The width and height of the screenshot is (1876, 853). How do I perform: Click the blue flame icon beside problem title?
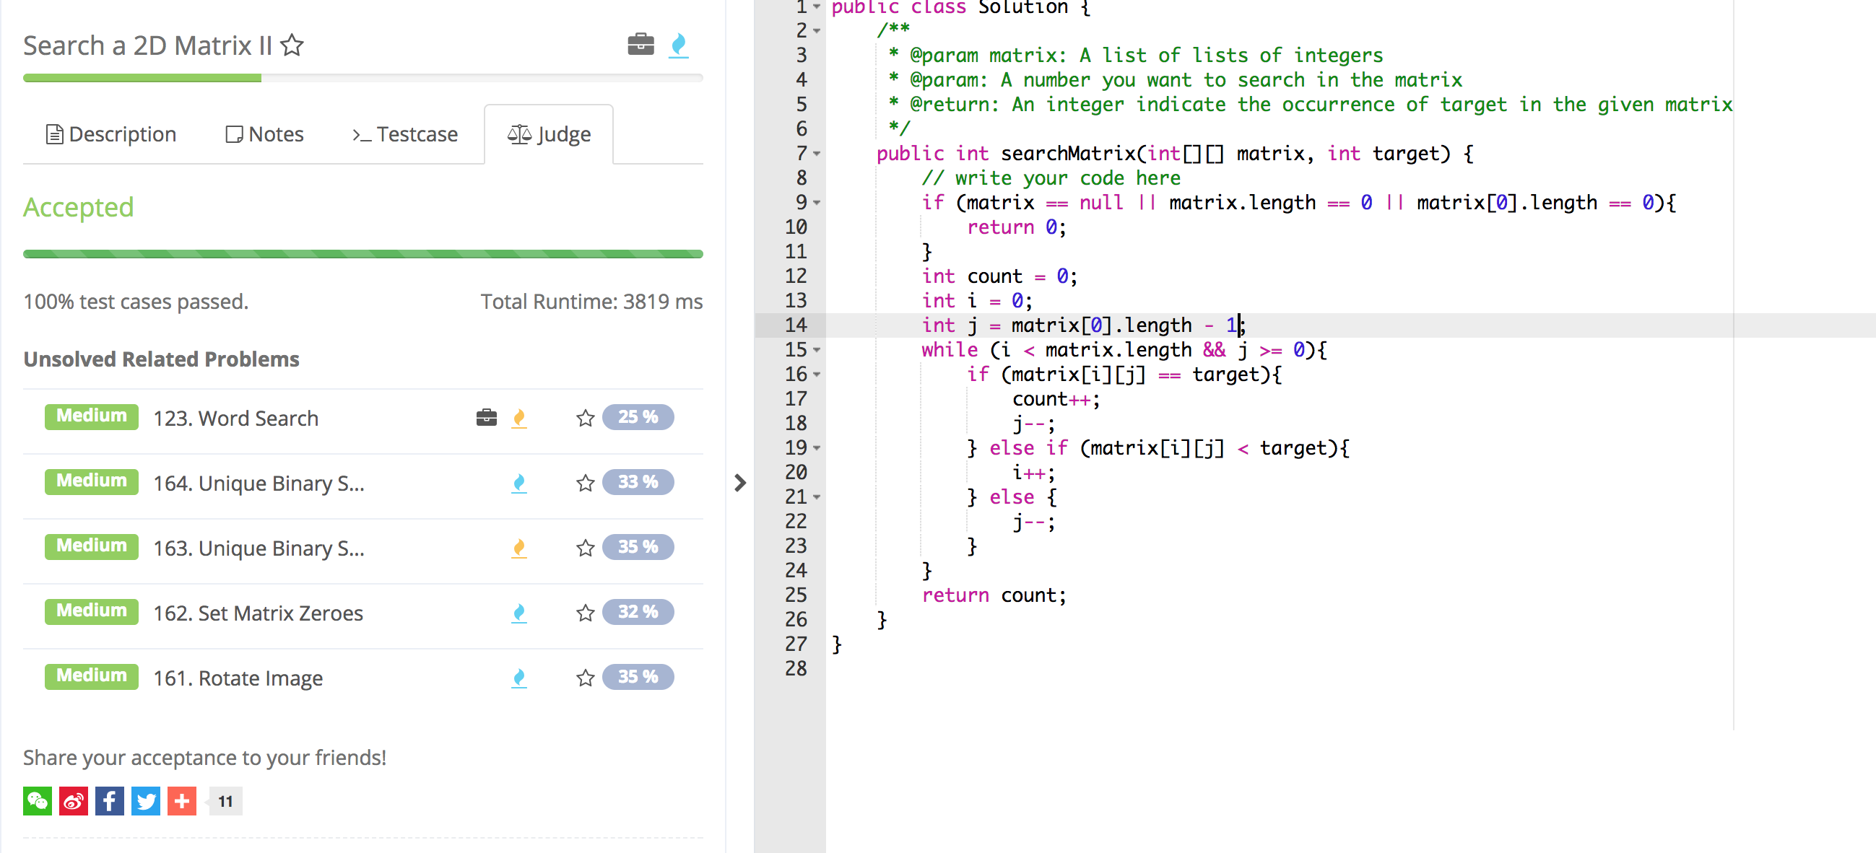tap(678, 45)
